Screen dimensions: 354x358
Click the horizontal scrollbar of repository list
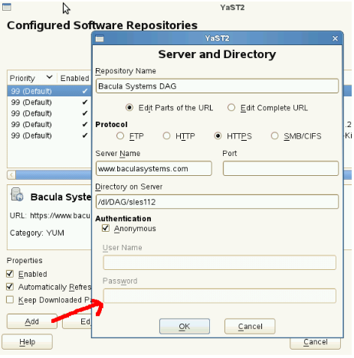(x=54, y=175)
